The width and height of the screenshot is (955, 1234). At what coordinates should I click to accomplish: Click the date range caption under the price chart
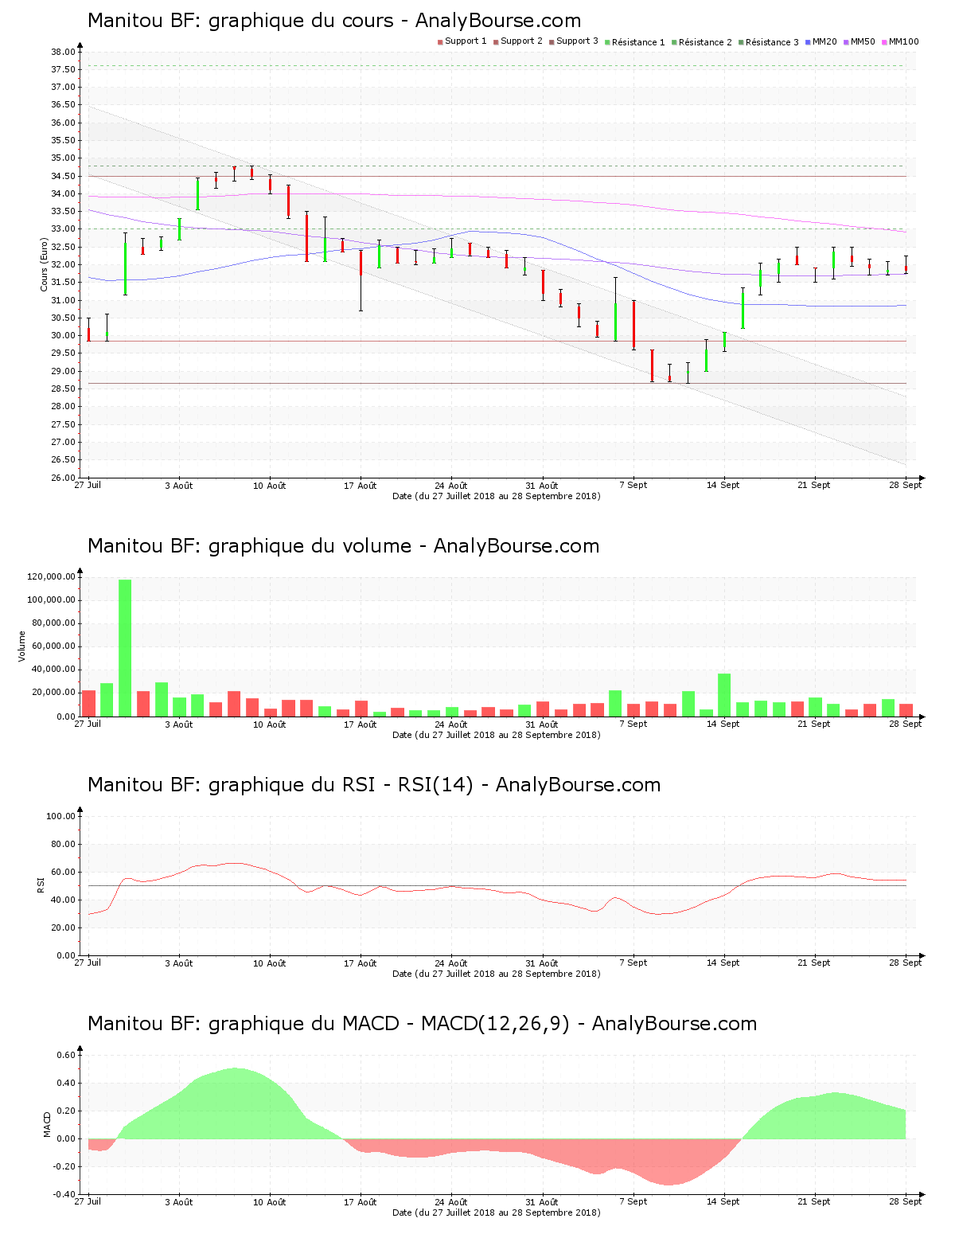497,496
